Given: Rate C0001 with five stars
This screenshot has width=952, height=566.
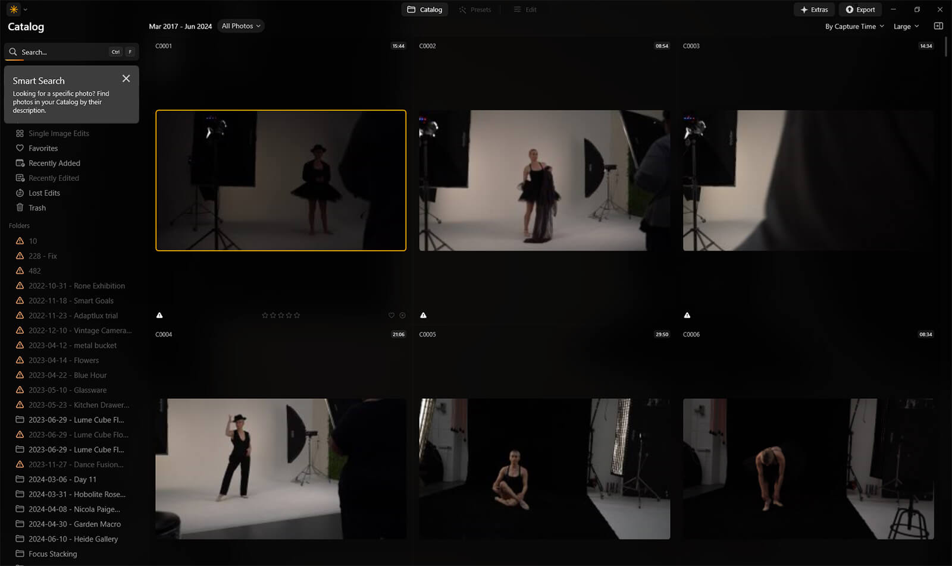Looking at the screenshot, I should click(x=297, y=316).
